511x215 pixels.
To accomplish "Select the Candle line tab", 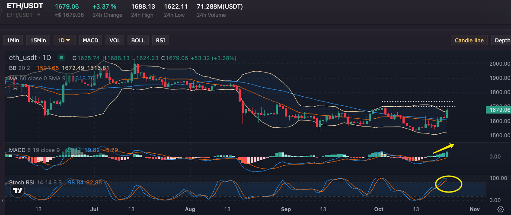I will pos(469,40).
